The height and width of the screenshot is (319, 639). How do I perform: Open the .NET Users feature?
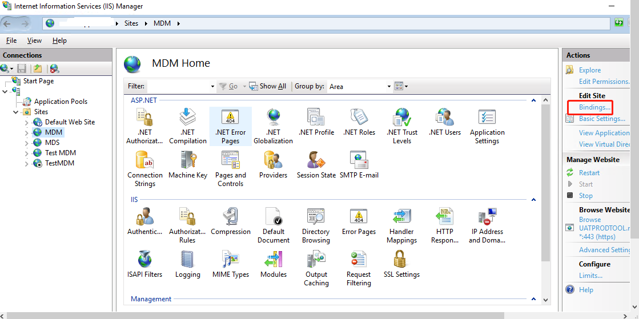(x=445, y=122)
